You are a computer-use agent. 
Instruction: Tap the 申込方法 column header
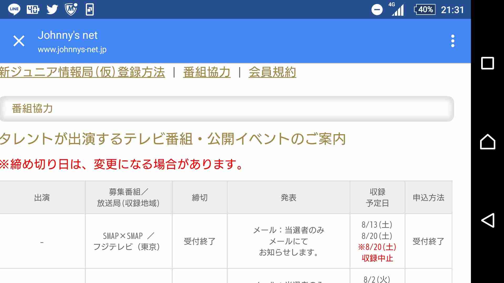(x=428, y=198)
